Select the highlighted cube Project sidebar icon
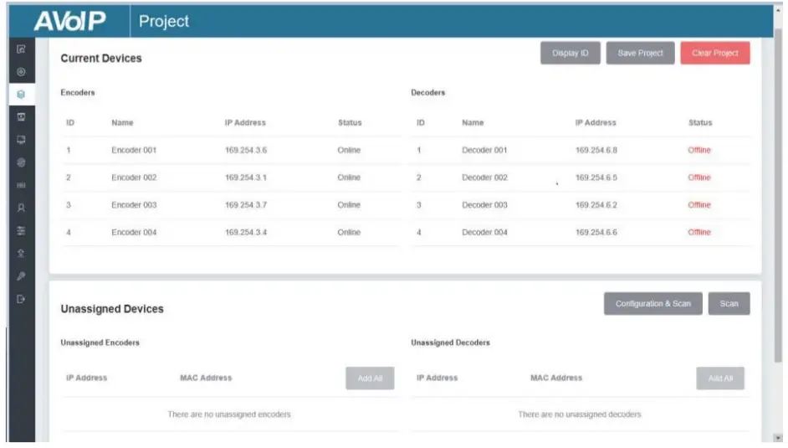This screenshot has height=448, width=788. click(x=21, y=95)
